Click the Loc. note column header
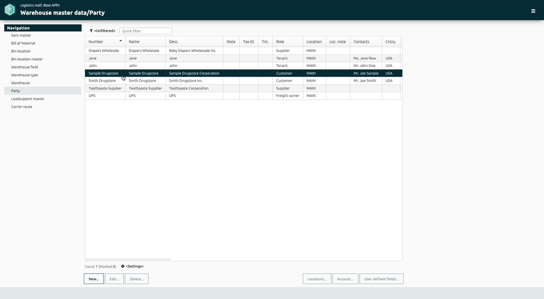Image resolution: width=544 pixels, height=299 pixels. click(337, 42)
